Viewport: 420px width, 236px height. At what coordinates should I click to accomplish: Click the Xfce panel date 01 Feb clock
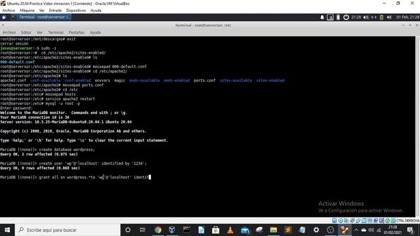coord(408,17)
